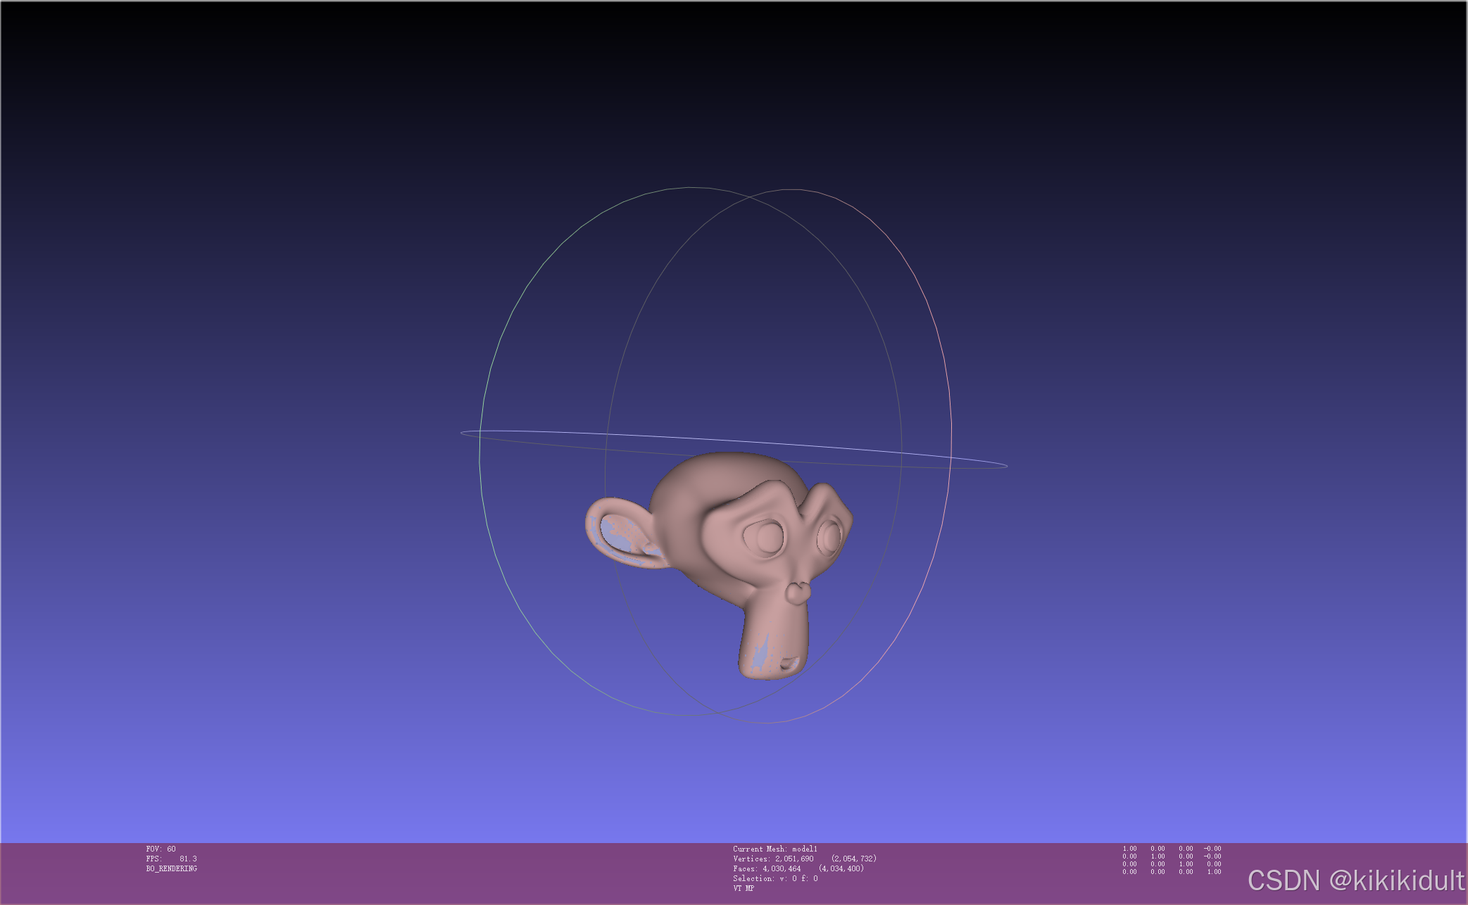Click the BO_RENDERING status text
The width and height of the screenshot is (1468, 905).
click(171, 868)
